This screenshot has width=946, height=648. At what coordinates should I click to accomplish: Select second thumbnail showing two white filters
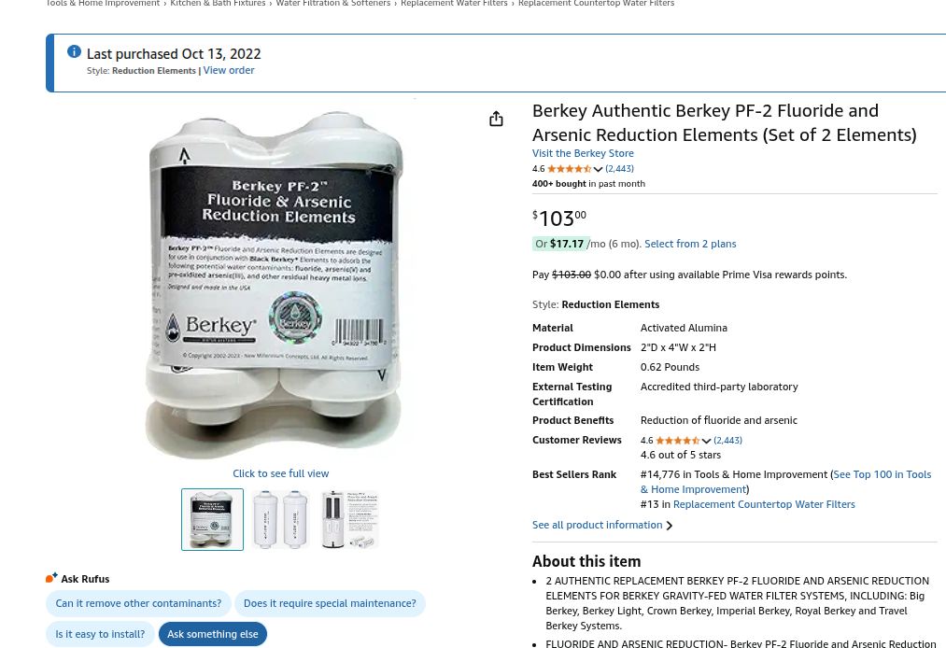tap(280, 519)
